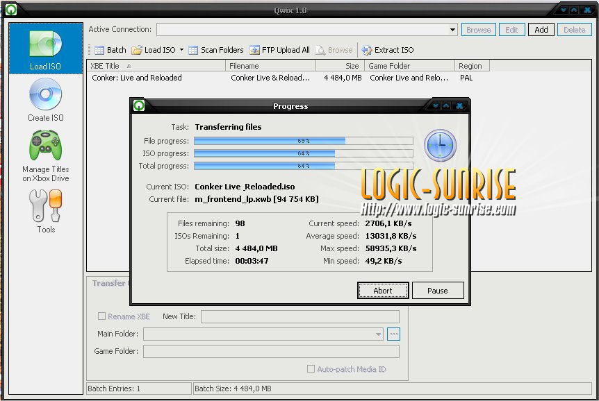Open the Active Connection dropdown
The image size is (599, 401).
pyautogui.click(x=452, y=29)
